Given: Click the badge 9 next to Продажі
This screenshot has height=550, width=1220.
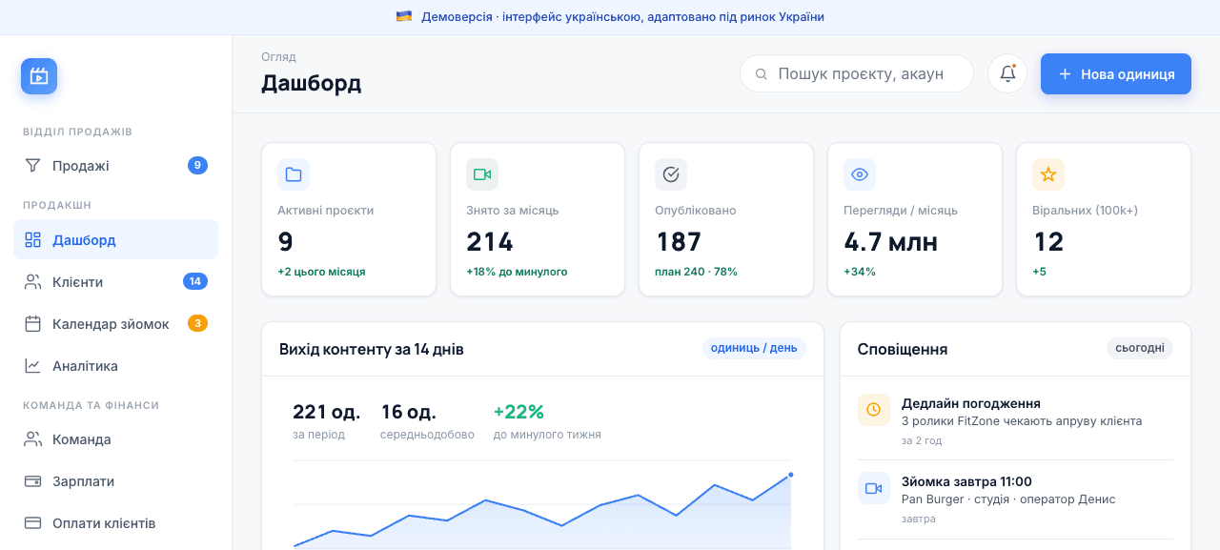Looking at the screenshot, I should click(197, 166).
